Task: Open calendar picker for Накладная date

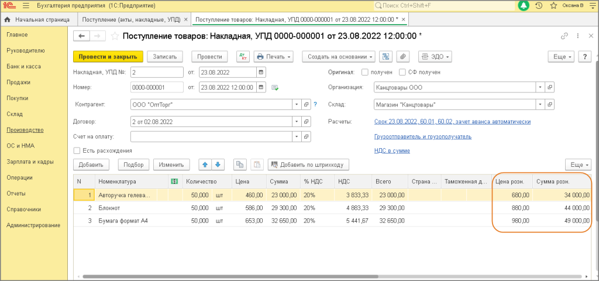Action: (x=260, y=73)
